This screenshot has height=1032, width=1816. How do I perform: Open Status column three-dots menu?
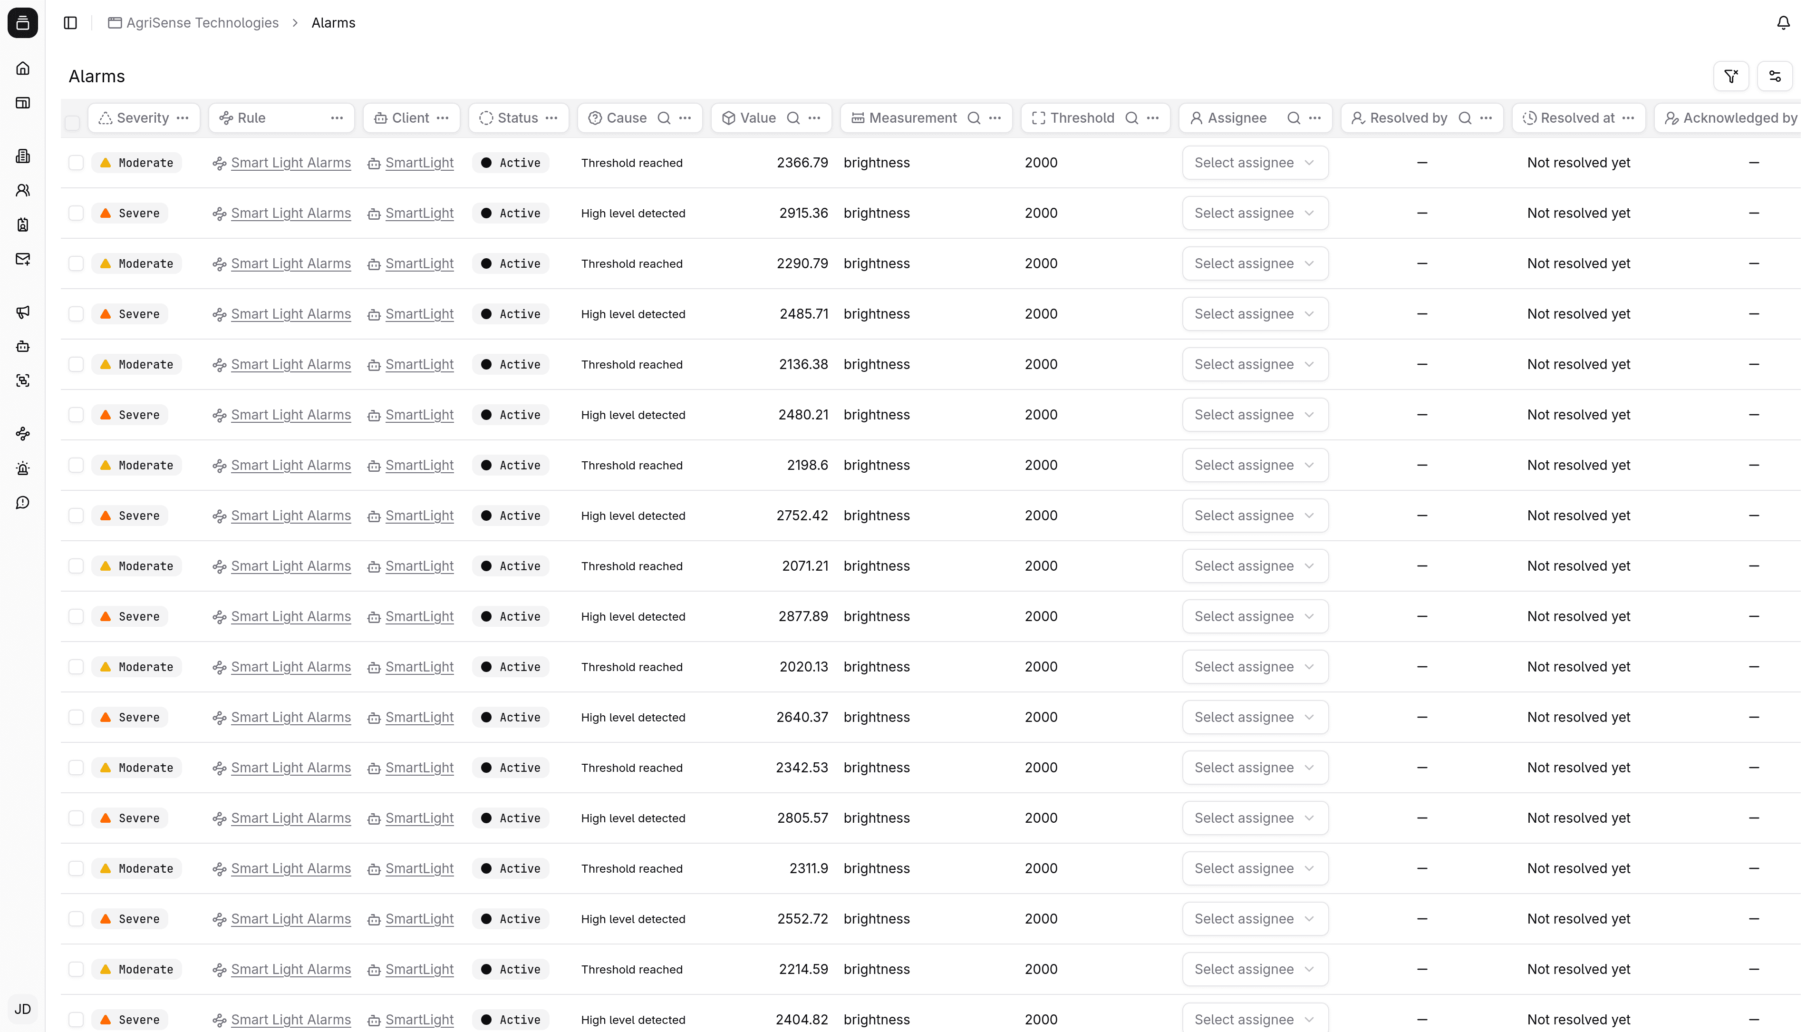(x=552, y=117)
